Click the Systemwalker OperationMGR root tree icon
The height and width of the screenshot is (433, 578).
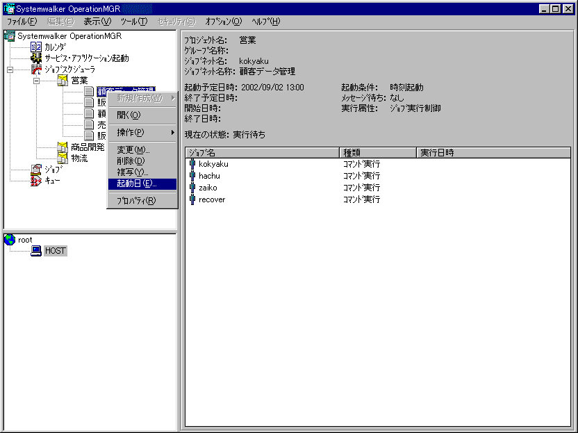(9, 35)
